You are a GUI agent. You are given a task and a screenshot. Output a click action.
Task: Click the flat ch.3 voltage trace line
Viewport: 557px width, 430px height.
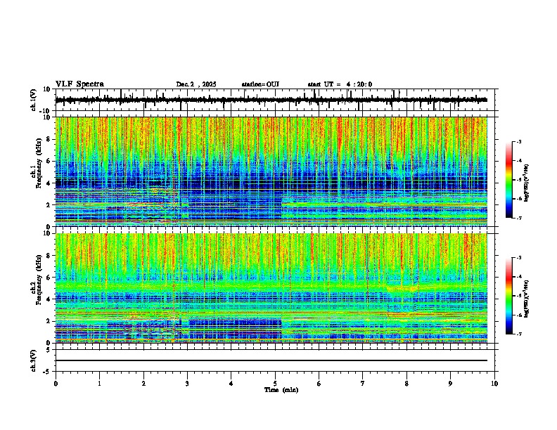(x=271, y=360)
